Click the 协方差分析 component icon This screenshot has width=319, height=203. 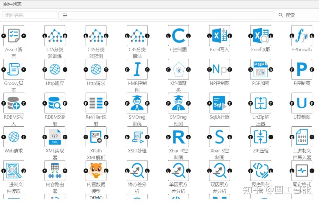137,171
